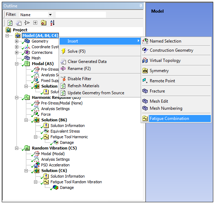Click the filter text input field
Viewport: 215px width, 204px height.
tap(81, 15)
